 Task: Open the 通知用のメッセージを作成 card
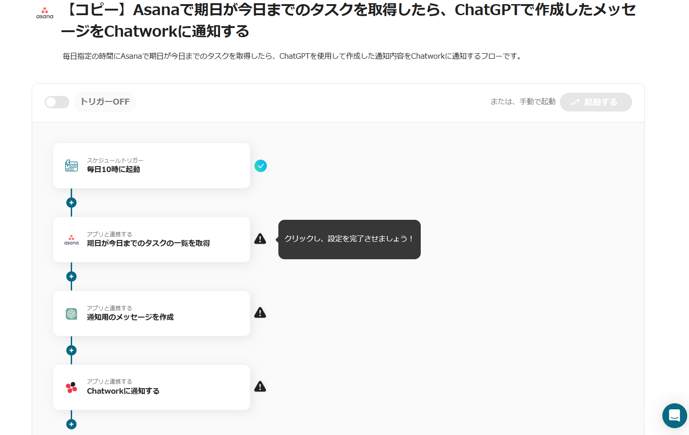coord(152,313)
